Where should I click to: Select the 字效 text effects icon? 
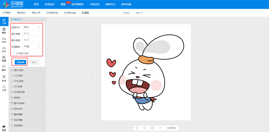click(x=4, y=79)
